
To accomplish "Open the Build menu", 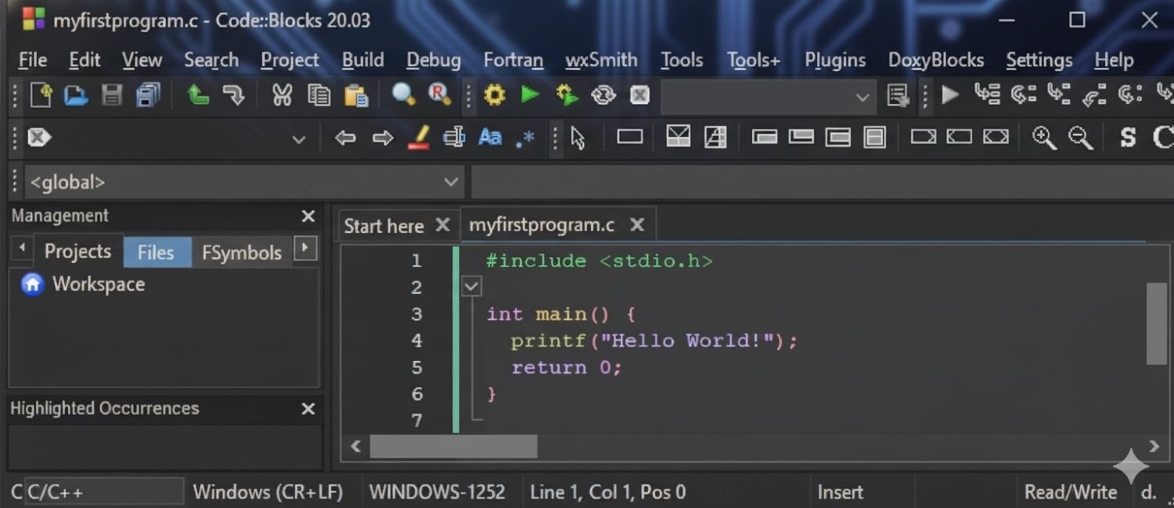I will point(362,60).
